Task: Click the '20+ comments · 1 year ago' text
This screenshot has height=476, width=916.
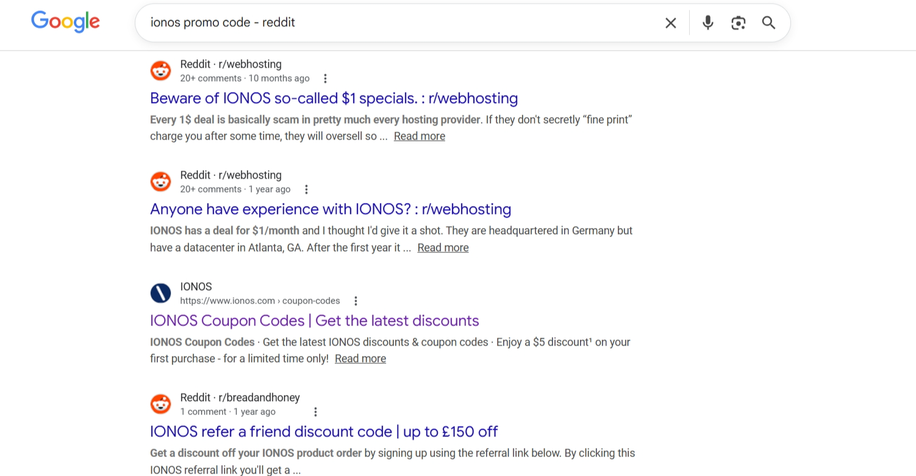Action: pos(235,189)
